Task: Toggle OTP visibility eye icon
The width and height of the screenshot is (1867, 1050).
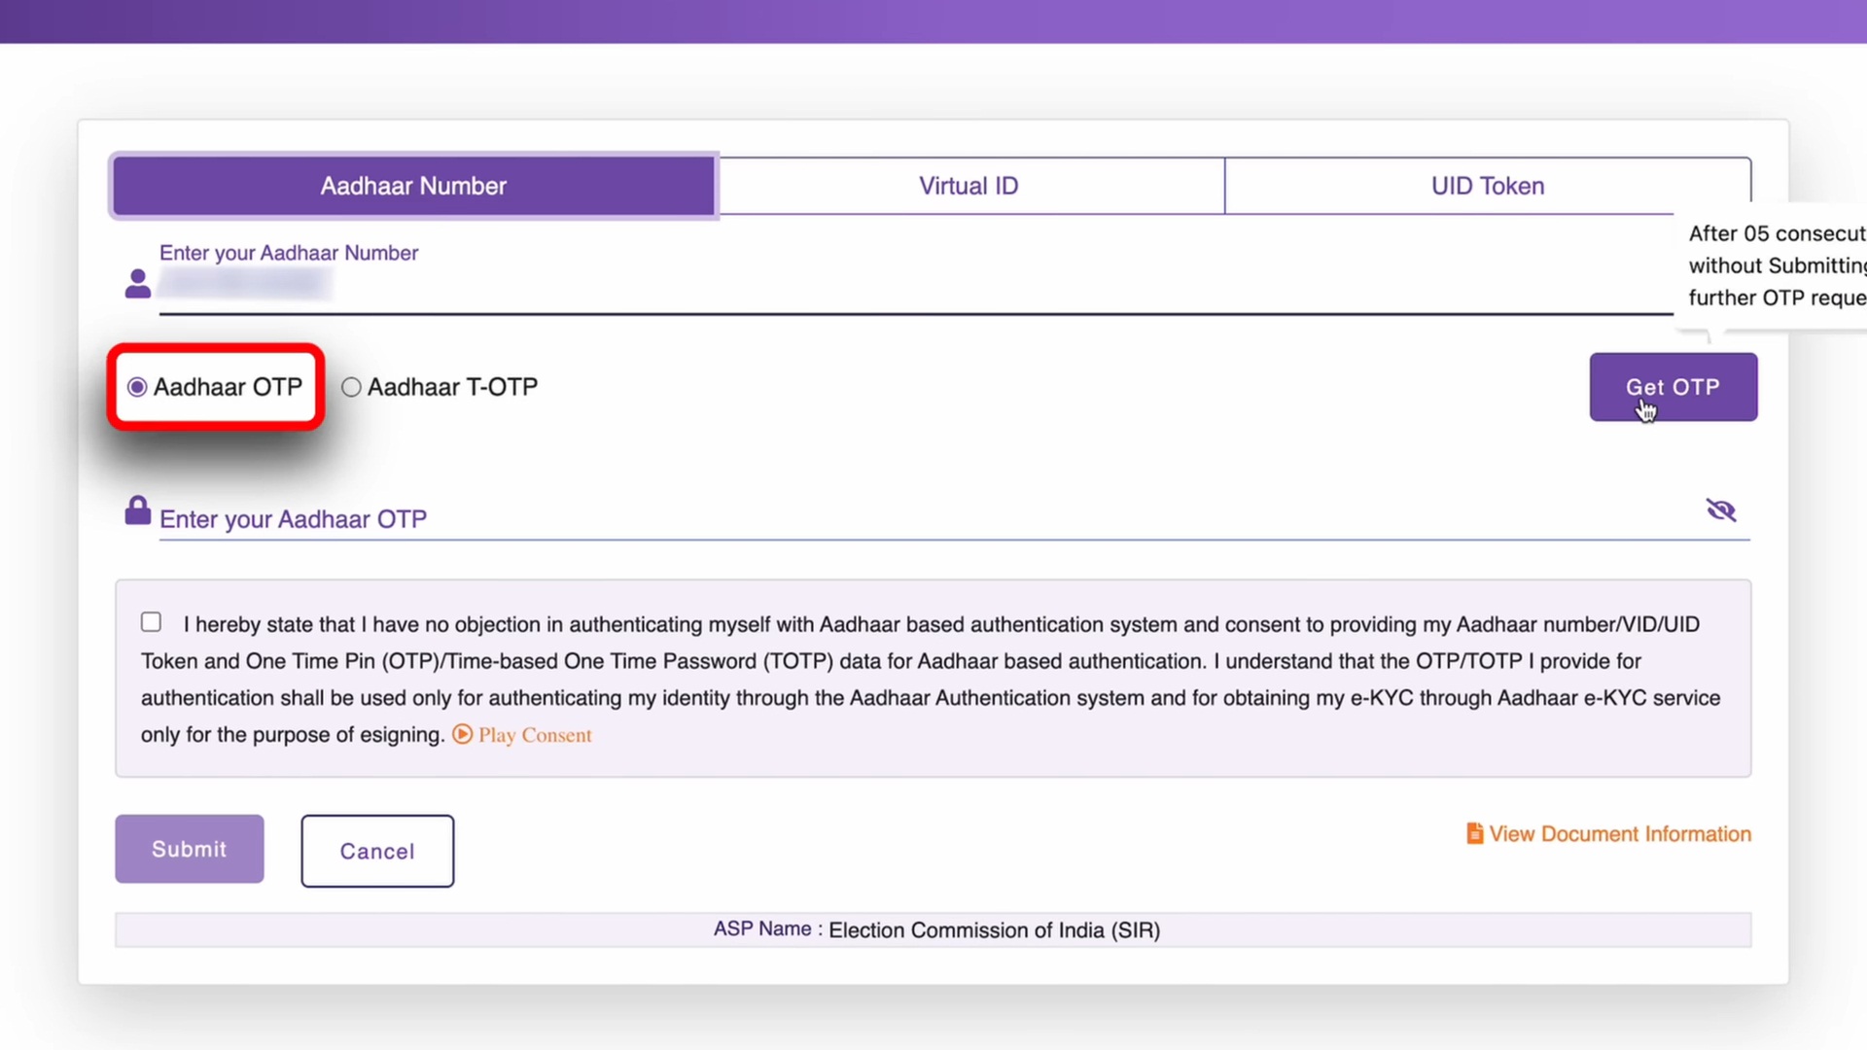Action: tap(1720, 510)
